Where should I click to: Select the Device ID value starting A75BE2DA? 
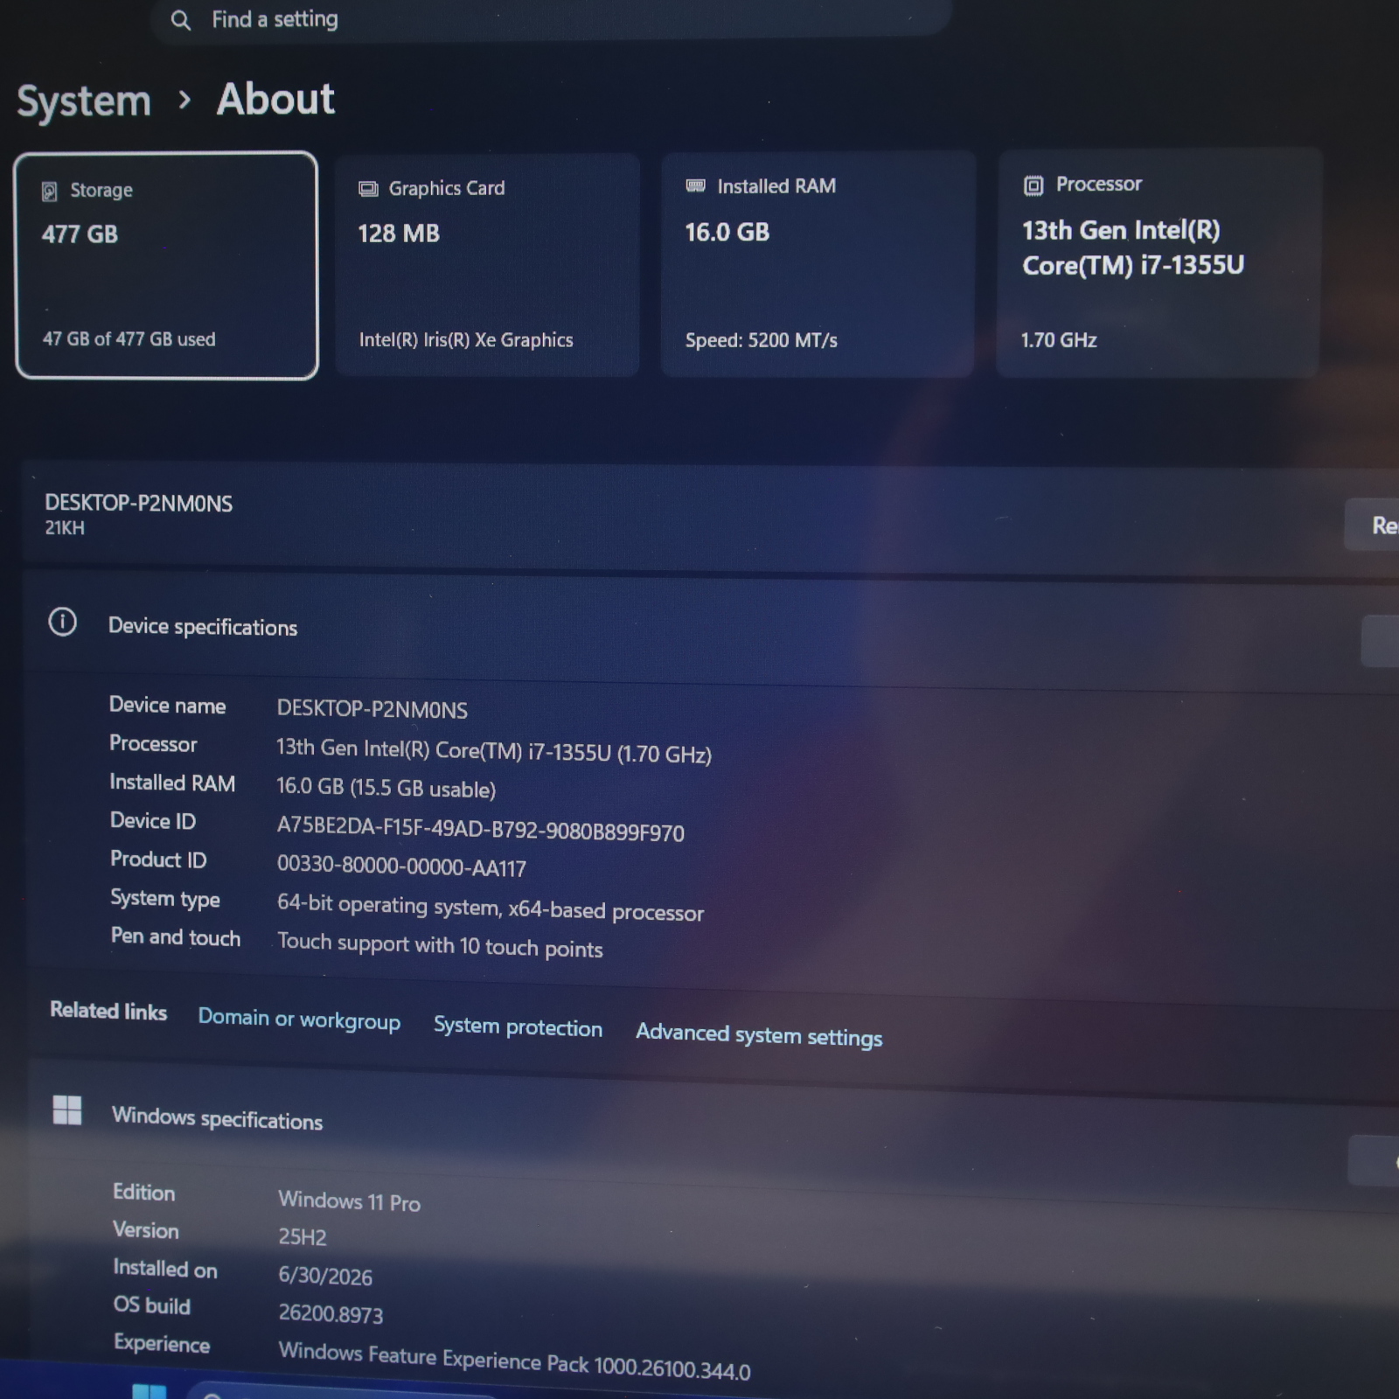[x=481, y=829]
